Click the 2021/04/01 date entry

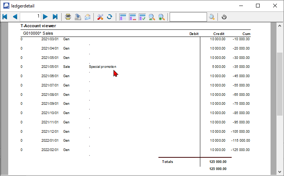point(50,48)
